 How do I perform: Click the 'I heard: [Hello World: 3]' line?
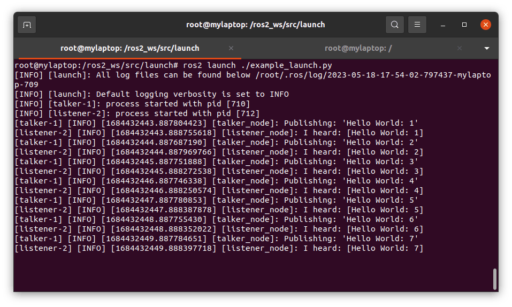219,172
